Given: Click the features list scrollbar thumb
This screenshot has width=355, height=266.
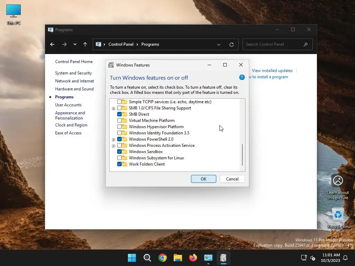Looking at the screenshot, I should (x=242, y=155).
